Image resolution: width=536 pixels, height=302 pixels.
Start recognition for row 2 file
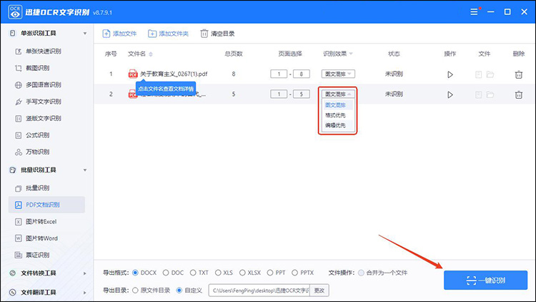coord(450,94)
